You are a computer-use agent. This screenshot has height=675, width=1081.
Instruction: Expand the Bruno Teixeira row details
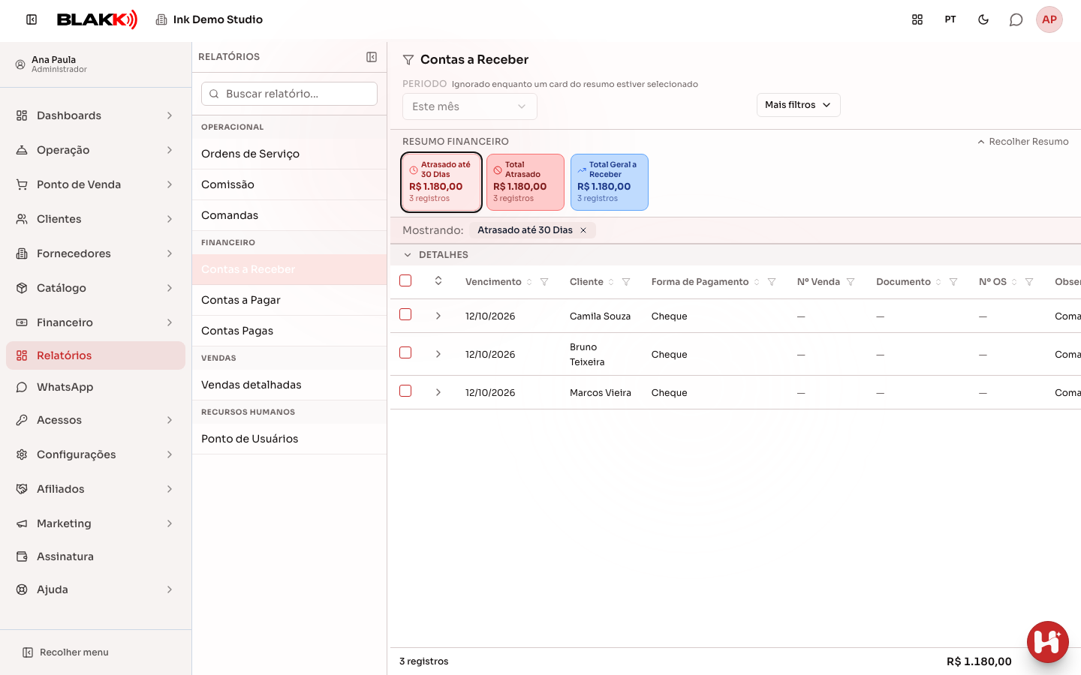tap(438, 354)
